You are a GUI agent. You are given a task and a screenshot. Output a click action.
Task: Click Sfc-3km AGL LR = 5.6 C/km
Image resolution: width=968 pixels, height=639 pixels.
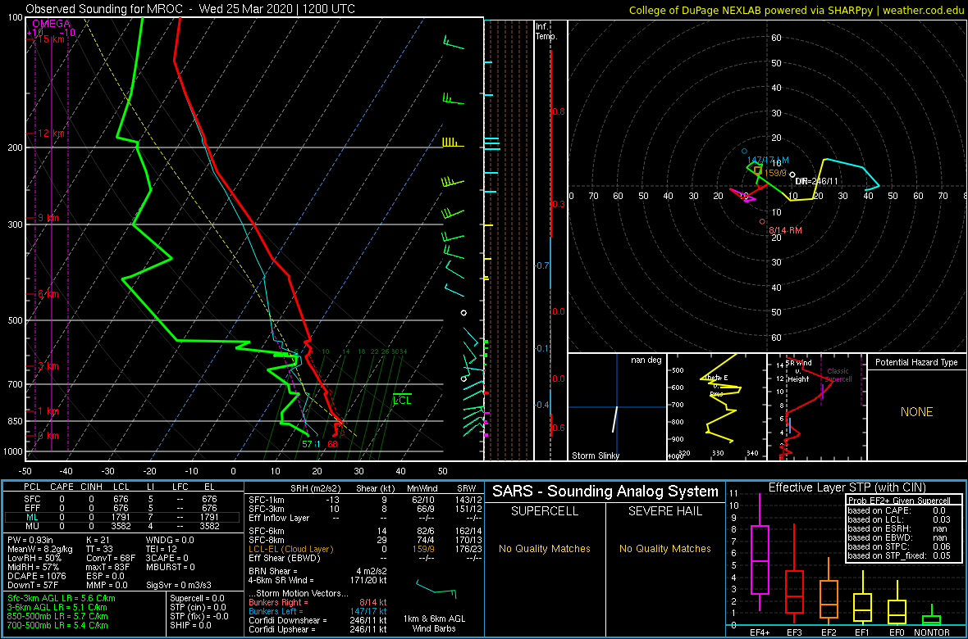[x=62, y=598]
